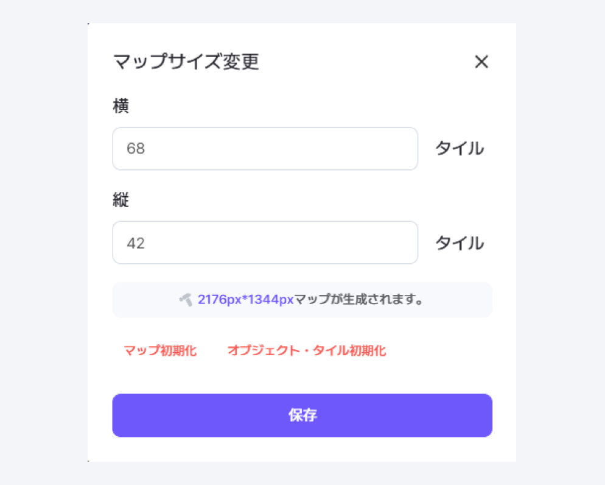Focus the 横 width input field
Image resolution: width=605 pixels, height=485 pixels.
[265, 149]
